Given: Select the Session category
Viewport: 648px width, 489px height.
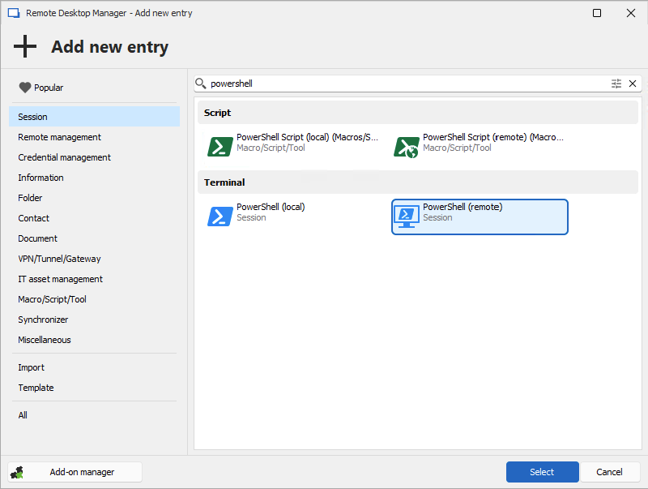Looking at the screenshot, I should 94,117.
